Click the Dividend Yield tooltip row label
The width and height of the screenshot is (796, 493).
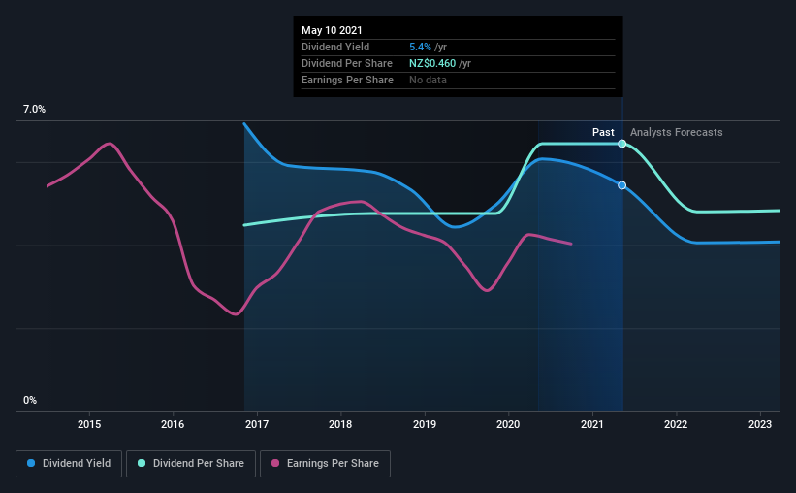pyautogui.click(x=335, y=47)
